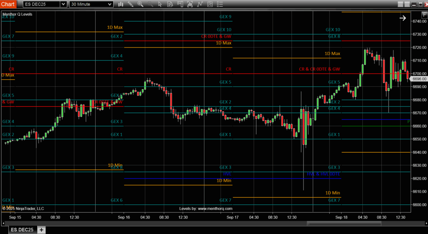This screenshot has width=428, height=234.
Task: Toggle the Chart Trader panel icon
Action: pos(180,4)
